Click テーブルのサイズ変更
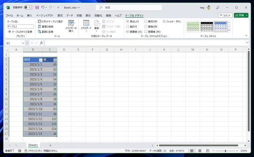Screen dimensions: 254x157 tap(20, 32)
